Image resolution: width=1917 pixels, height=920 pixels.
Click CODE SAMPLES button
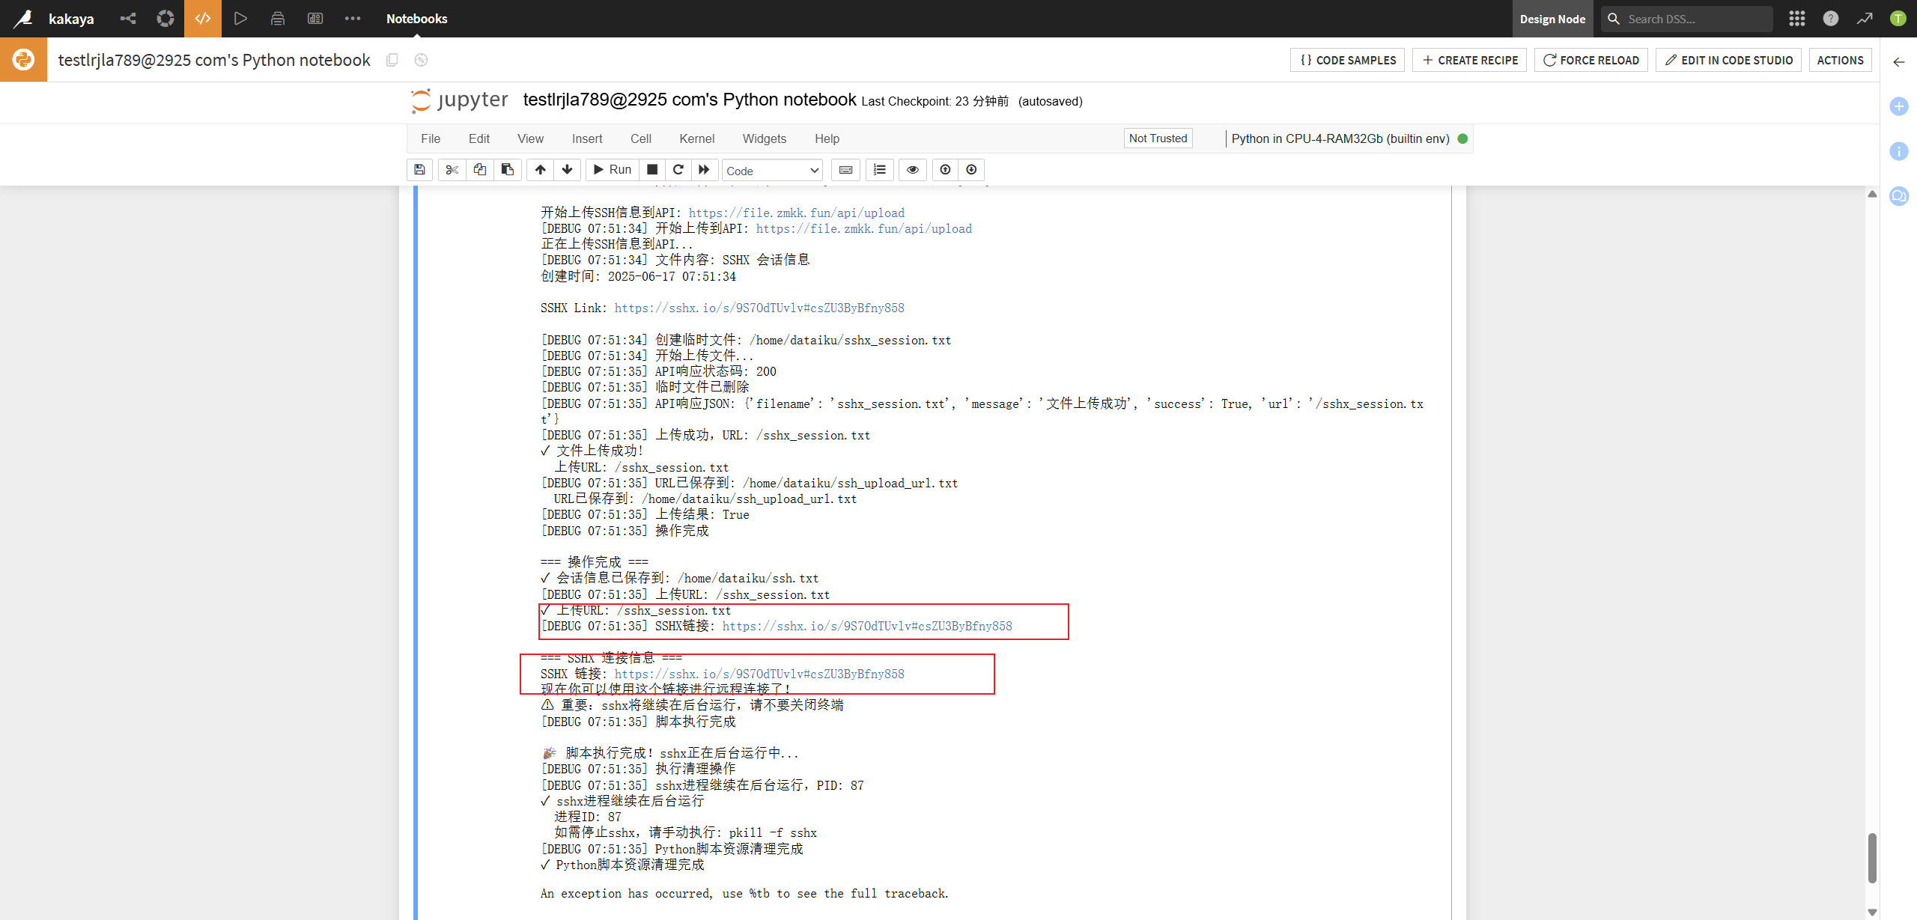[x=1347, y=60]
